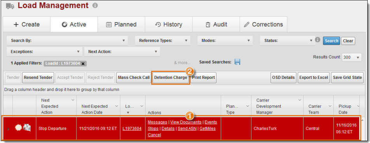
Task: Go to the Audit tab
Action: click(x=216, y=24)
